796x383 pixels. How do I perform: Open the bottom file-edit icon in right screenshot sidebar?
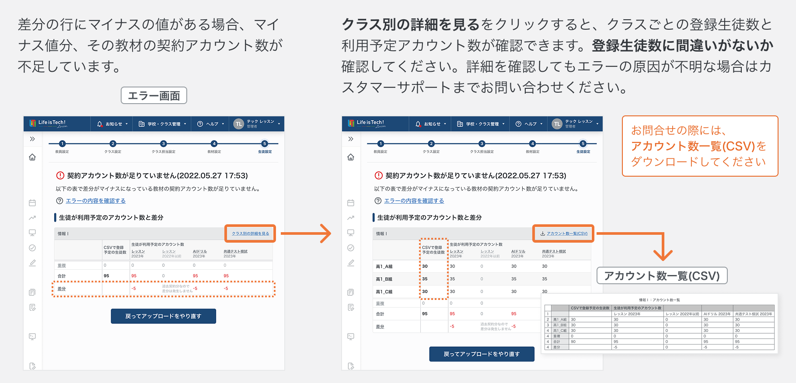(x=351, y=366)
